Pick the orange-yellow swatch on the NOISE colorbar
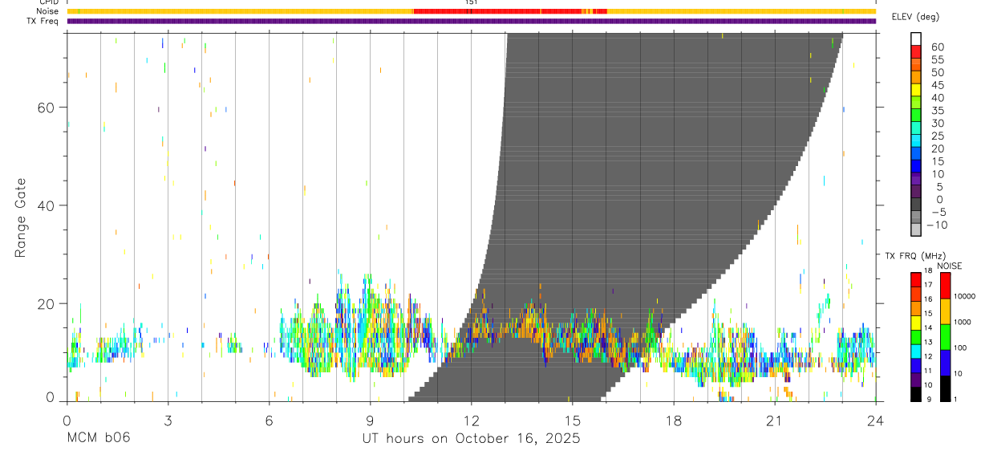The width and height of the screenshot is (985, 455). pyautogui.click(x=945, y=311)
